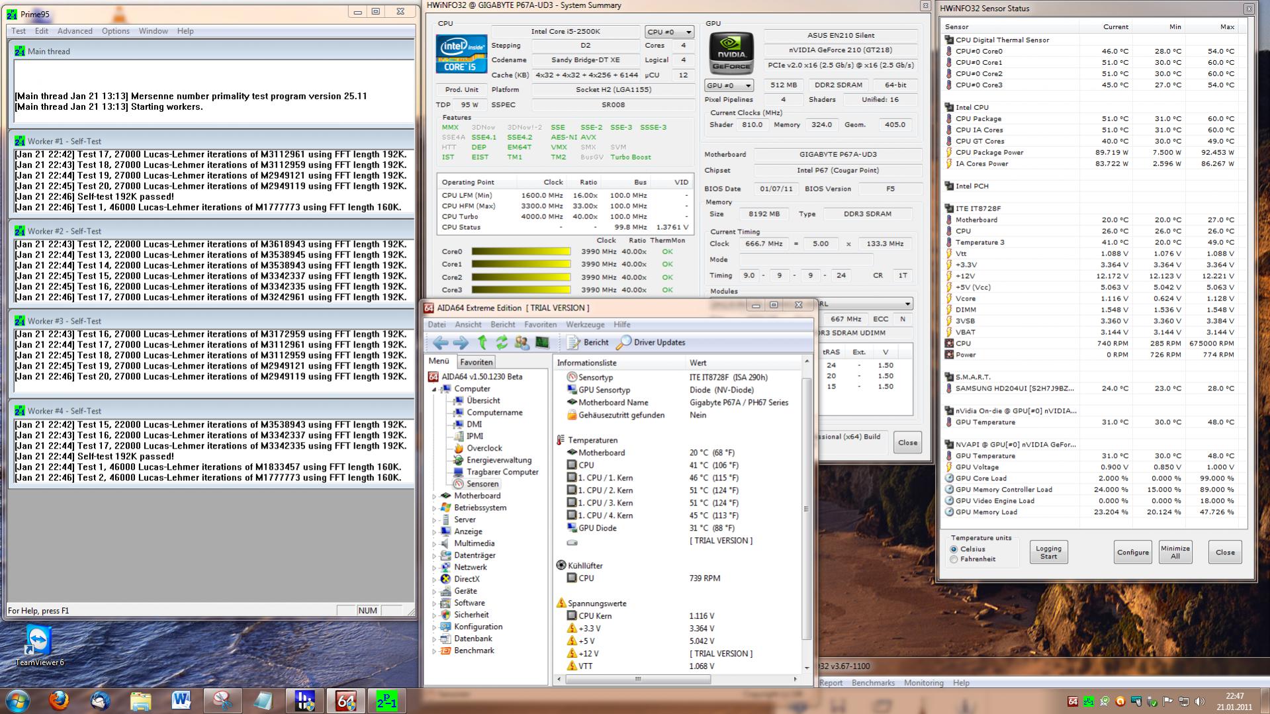Open the CPU #0 dropdown in HWiNFO32
The image size is (1270, 714).
pos(669,32)
